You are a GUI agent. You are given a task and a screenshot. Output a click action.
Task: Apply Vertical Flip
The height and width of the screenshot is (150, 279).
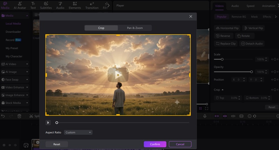[254, 28]
